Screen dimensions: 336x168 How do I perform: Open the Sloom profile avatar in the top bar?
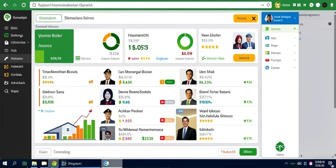click(278, 5)
